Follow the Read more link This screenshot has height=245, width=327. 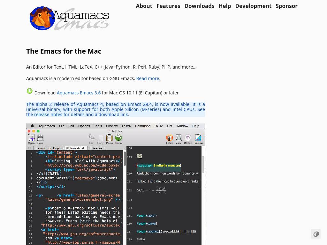[148, 78]
